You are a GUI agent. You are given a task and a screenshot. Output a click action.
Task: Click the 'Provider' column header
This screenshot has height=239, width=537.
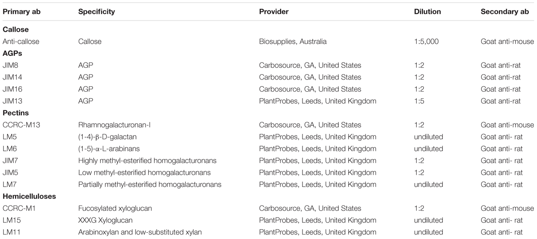274,12
